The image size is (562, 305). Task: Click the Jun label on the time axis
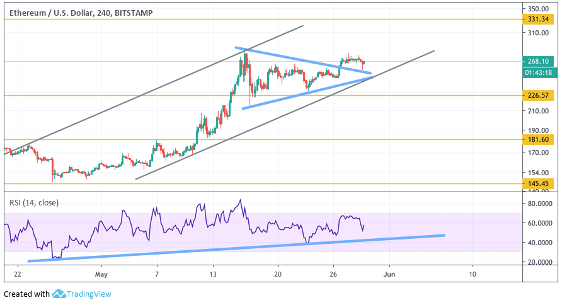tap(389, 275)
